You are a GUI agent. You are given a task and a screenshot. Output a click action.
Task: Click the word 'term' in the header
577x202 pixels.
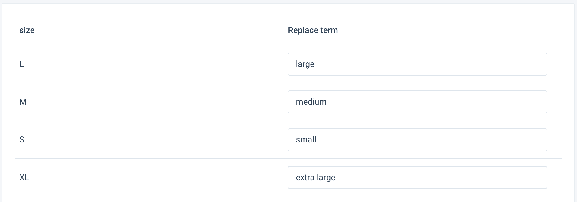pos(329,30)
